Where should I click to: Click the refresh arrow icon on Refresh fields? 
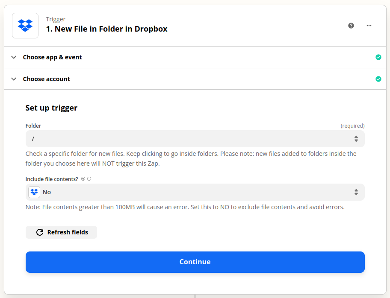[x=40, y=232]
